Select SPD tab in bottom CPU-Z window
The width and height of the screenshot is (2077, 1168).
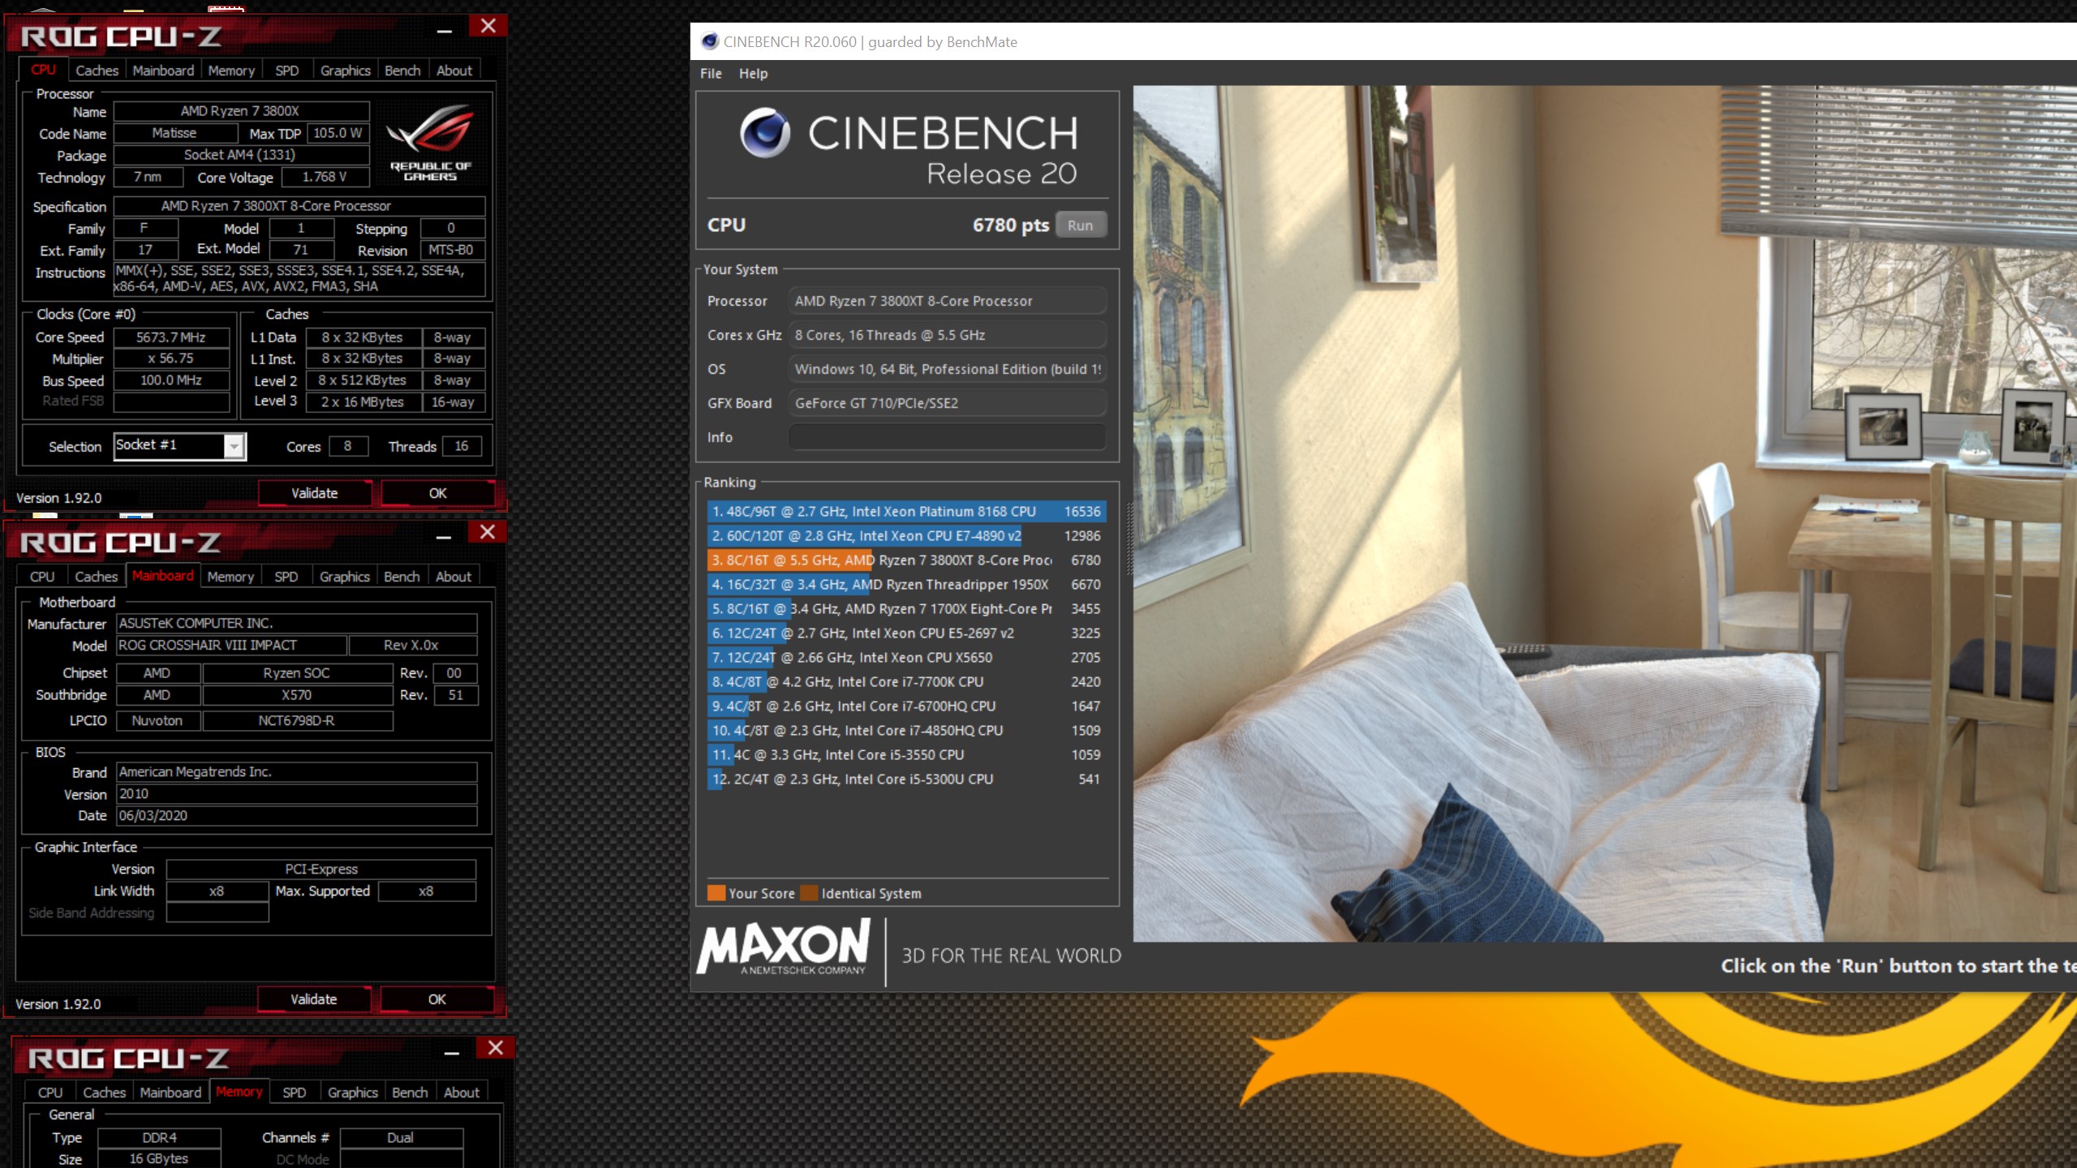point(294,1093)
